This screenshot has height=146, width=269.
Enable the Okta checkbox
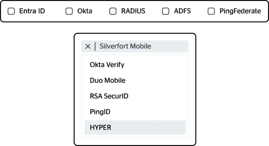click(x=69, y=11)
